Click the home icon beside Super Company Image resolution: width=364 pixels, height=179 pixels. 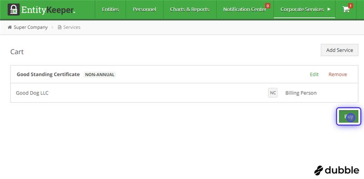pos(10,27)
